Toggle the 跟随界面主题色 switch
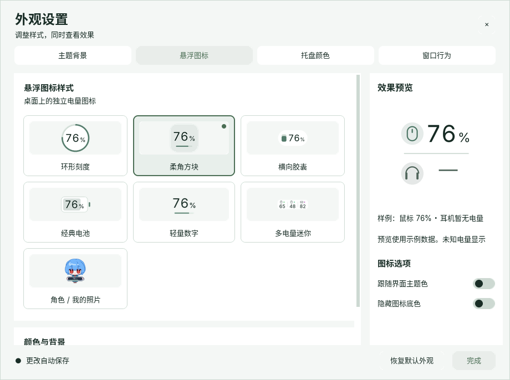510x380 pixels. [483, 284]
